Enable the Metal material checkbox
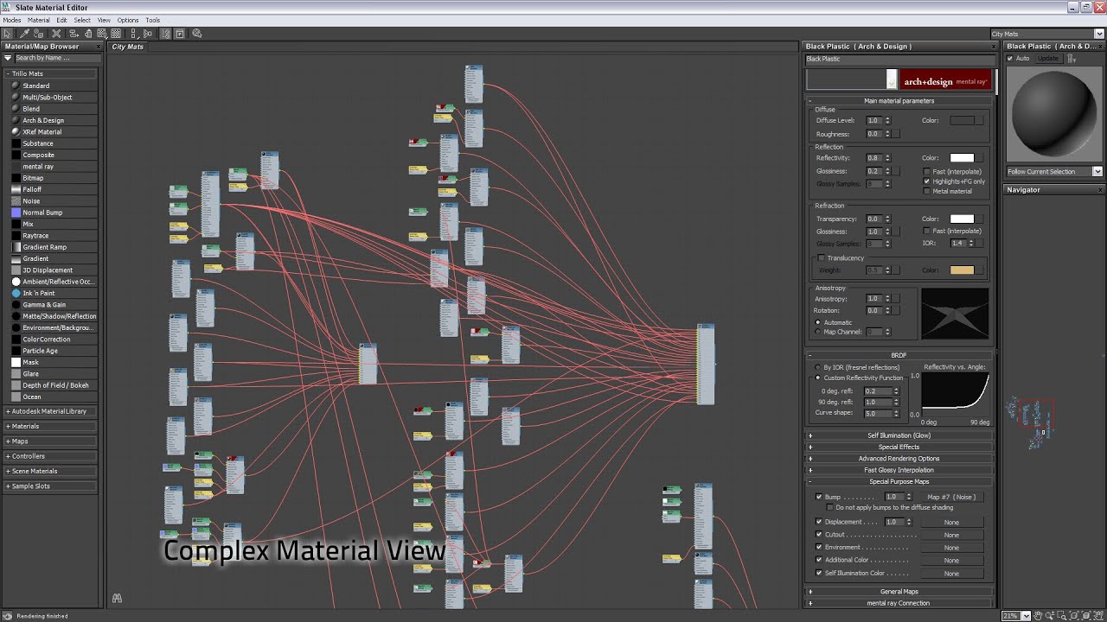The image size is (1107, 622). [x=927, y=191]
